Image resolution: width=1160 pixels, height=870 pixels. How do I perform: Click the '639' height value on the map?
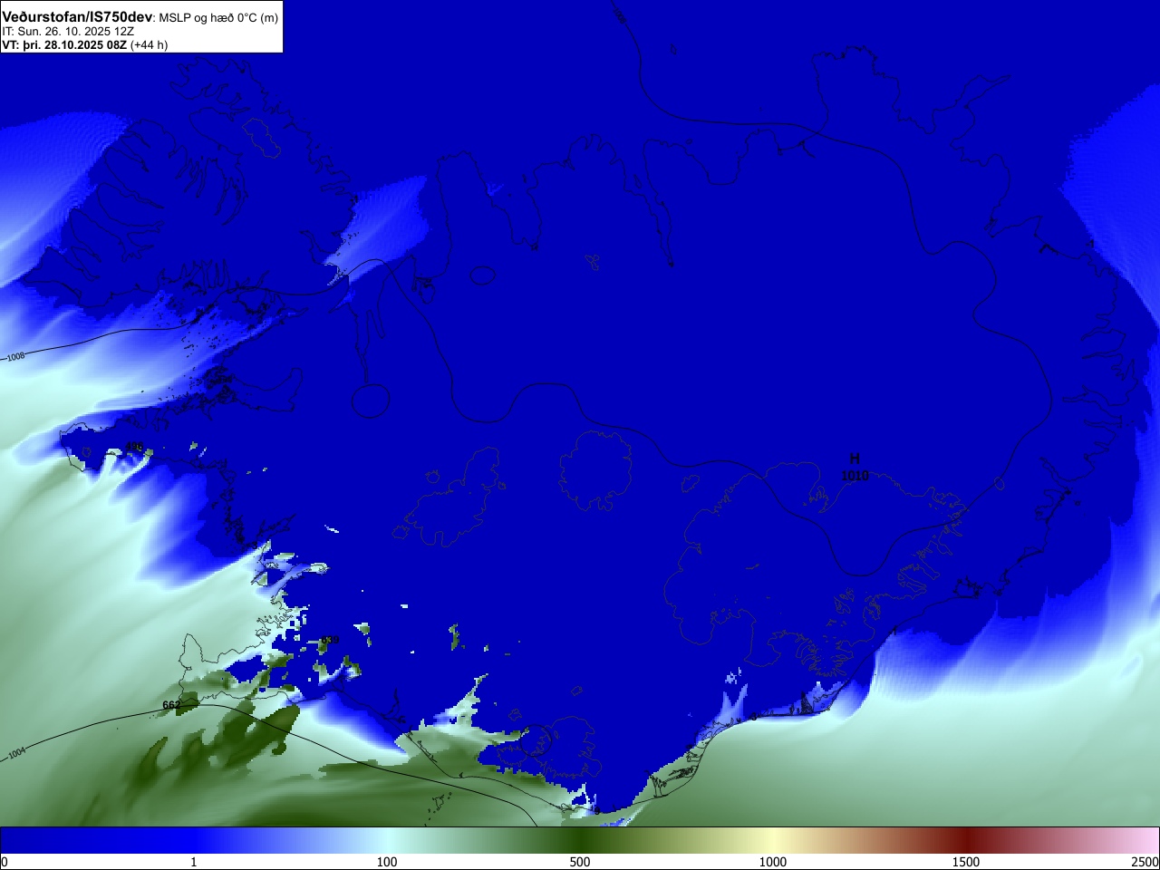(330, 640)
